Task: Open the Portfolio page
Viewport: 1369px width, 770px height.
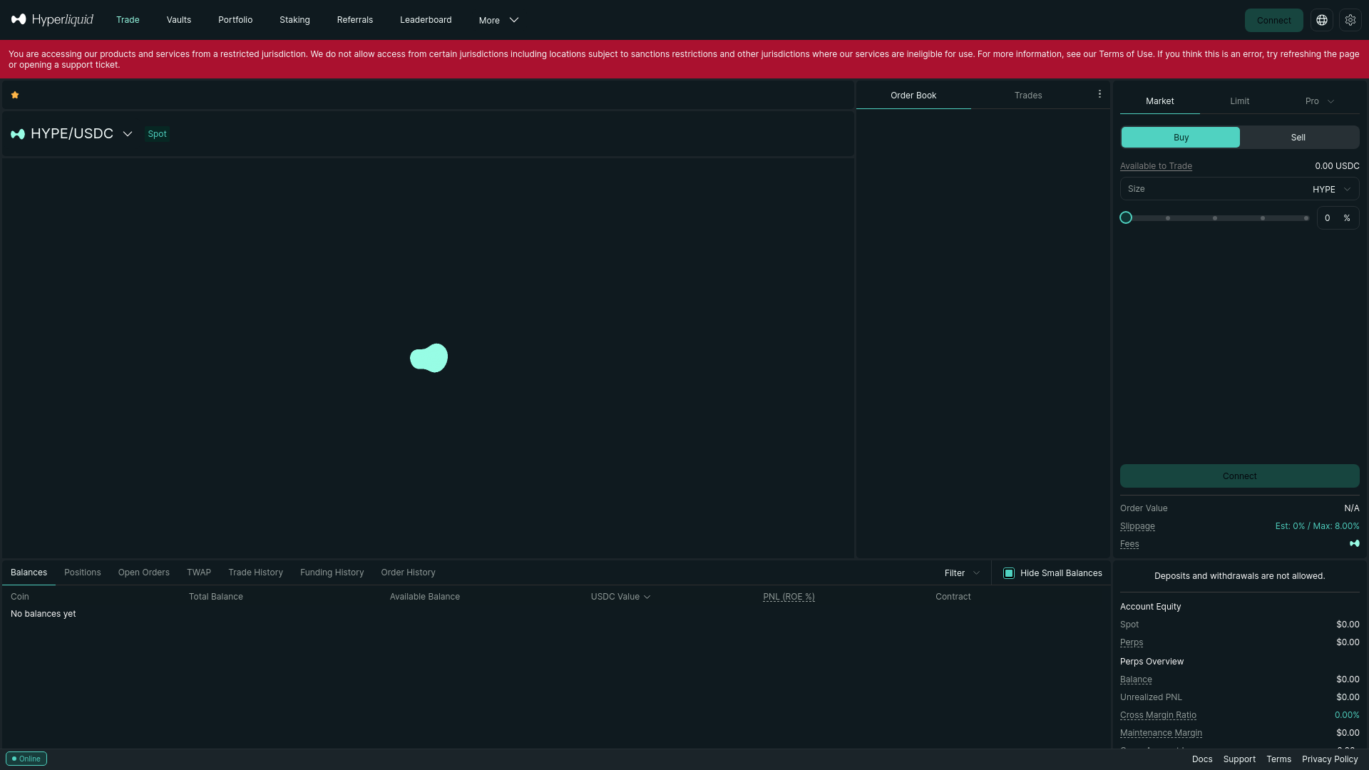Action: point(235,20)
